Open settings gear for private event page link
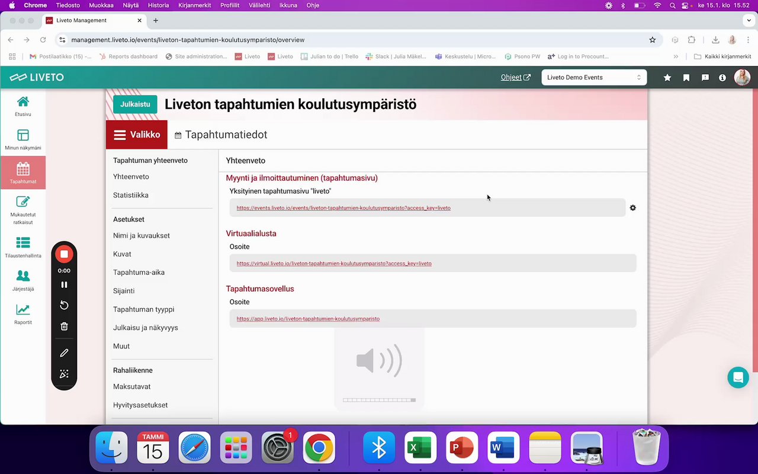The height and width of the screenshot is (474, 758). coord(632,208)
